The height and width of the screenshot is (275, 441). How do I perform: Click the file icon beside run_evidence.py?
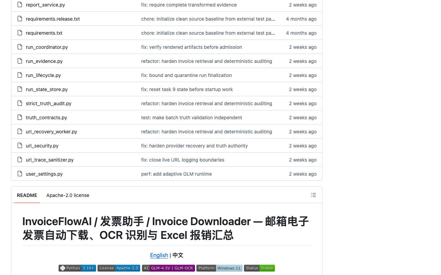coord(20,61)
